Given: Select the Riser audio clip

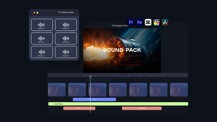Looking at the screenshot, I should (x=79, y=108).
